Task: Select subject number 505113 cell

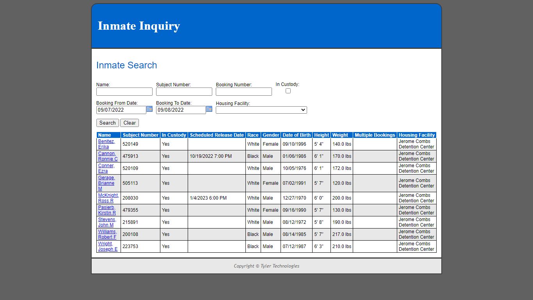Action: 140,183
